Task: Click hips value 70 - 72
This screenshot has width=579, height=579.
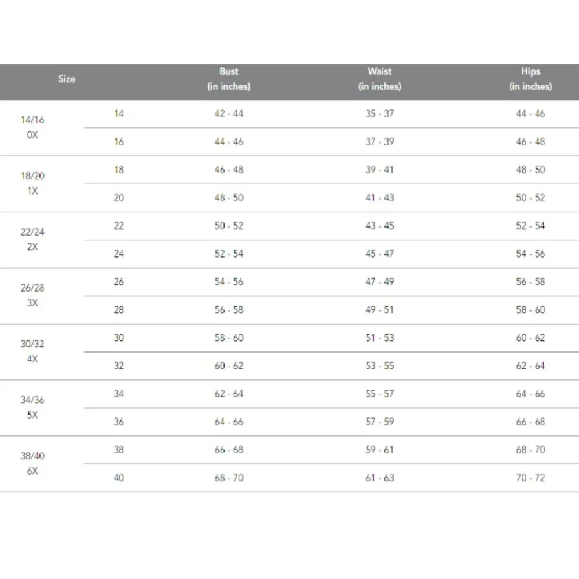Action: (530, 478)
